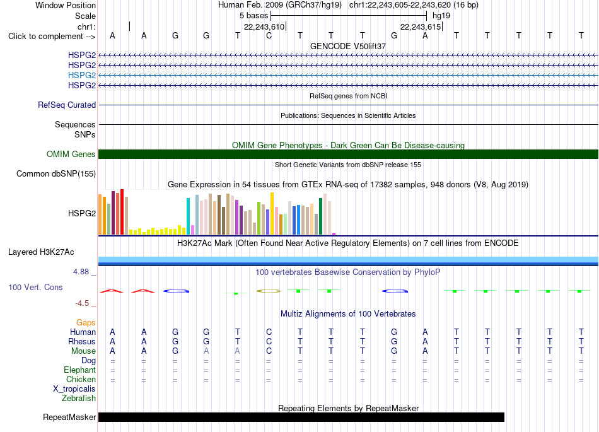Click the Layered H3K27Ac track label

tap(41, 252)
